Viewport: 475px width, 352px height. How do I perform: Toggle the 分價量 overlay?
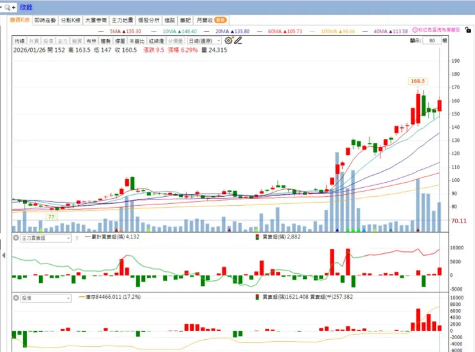point(175,41)
